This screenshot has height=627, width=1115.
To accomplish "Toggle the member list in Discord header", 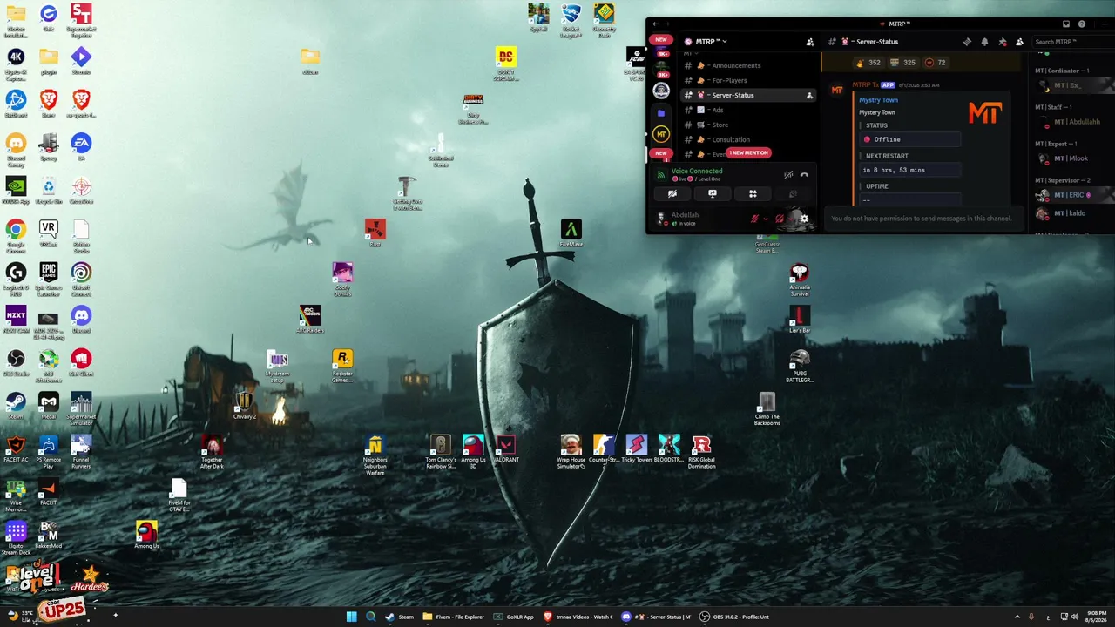I will point(1019,42).
